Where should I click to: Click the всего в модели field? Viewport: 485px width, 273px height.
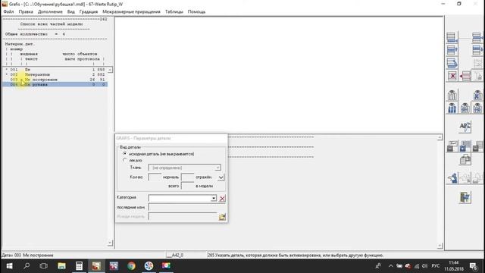click(187, 186)
